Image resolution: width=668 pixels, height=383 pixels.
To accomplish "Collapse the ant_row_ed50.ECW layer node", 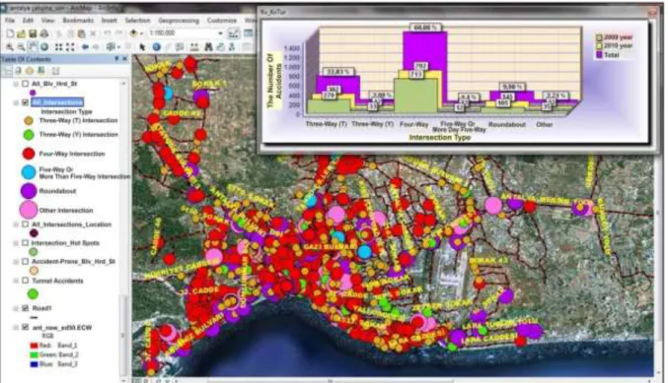I will click(x=16, y=327).
